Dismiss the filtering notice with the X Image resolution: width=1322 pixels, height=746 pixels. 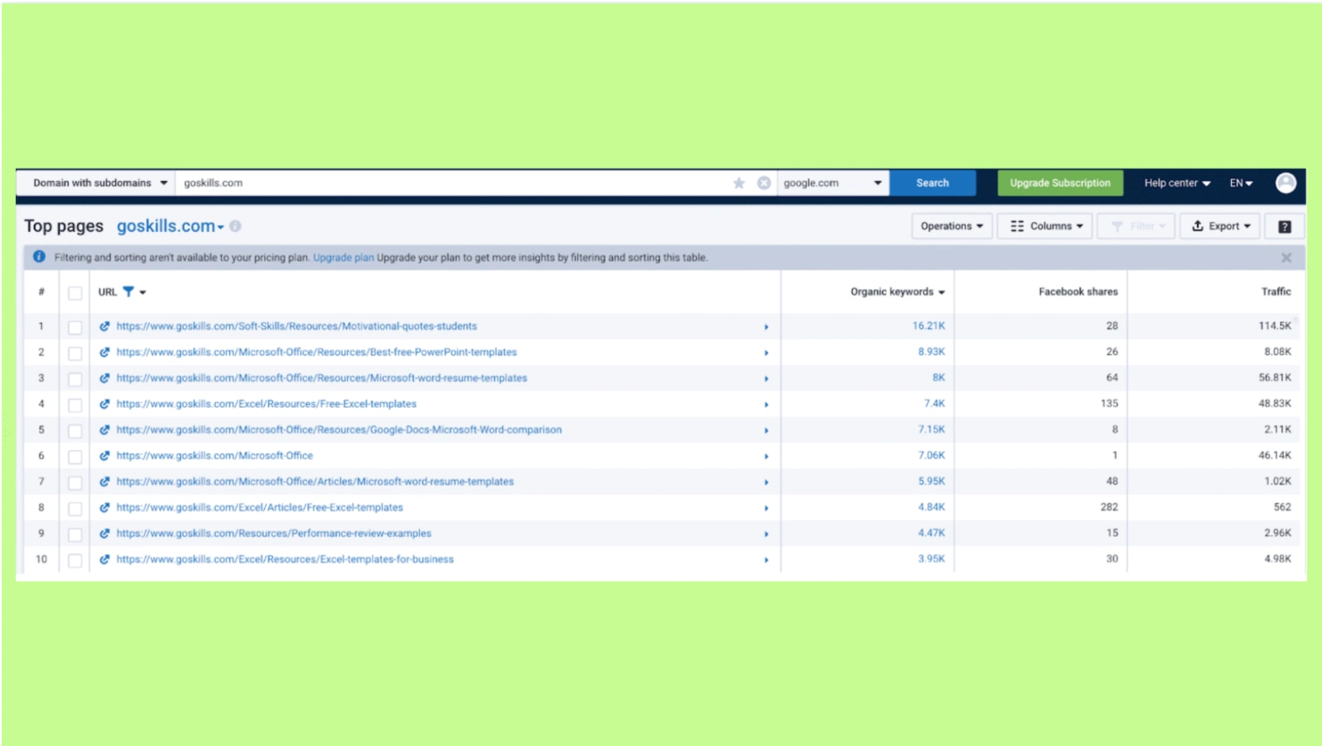[1286, 258]
